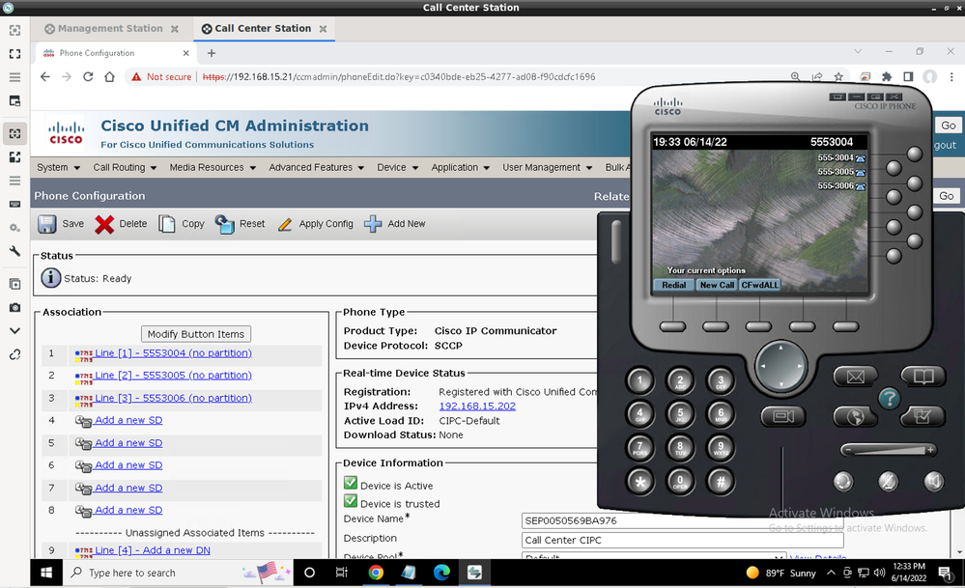Toggle the Device is Active checkbox
965x588 pixels.
pyautogui.click(x=351, y=483)
